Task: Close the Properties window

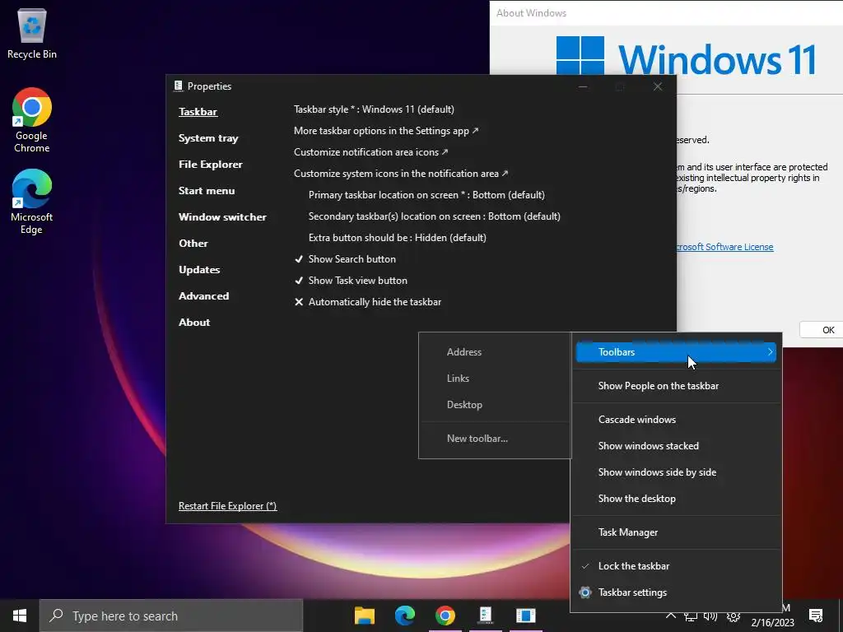Action: [x=658, y=86]
